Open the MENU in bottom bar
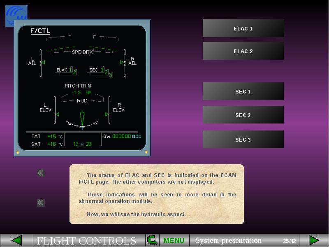The height and width of the screenshot is (247, 329). click(174, 240)
